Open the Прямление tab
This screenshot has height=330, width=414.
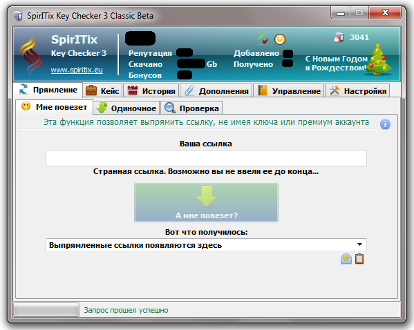[48, 90]
